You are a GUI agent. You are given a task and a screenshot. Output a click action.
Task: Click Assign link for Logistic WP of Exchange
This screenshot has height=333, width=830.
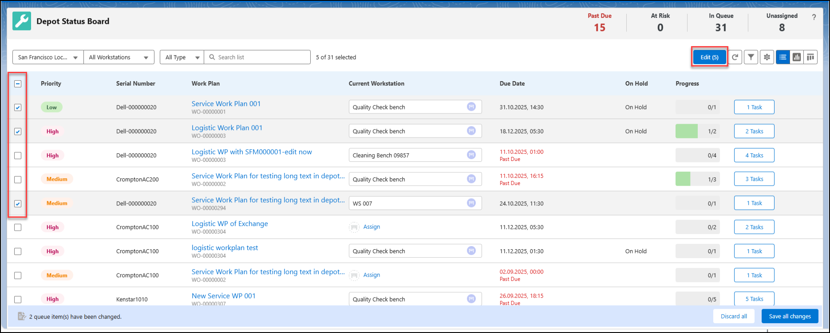[x=372, y=227]
